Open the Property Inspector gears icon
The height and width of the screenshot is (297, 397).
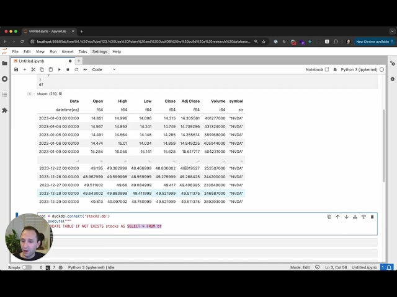point(393,63)
